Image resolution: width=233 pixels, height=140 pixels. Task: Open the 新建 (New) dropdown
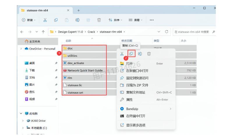coord(29,20)
